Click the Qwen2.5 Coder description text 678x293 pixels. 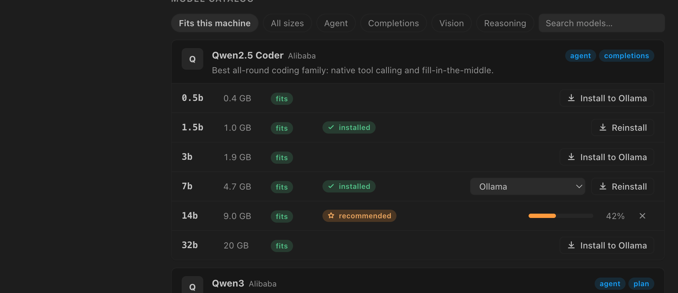(353, 70)
